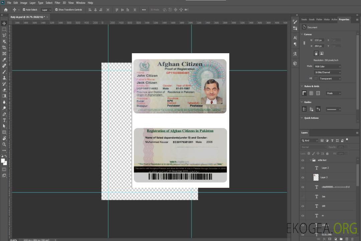Hide Layer 2 using its eye icon
Viewport: 361px width, 241px height.
pyautogui.click(x=303, y=168)
